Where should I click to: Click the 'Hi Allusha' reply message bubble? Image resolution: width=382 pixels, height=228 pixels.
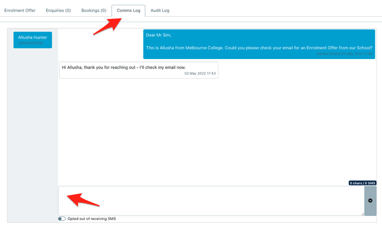(138, 69)
